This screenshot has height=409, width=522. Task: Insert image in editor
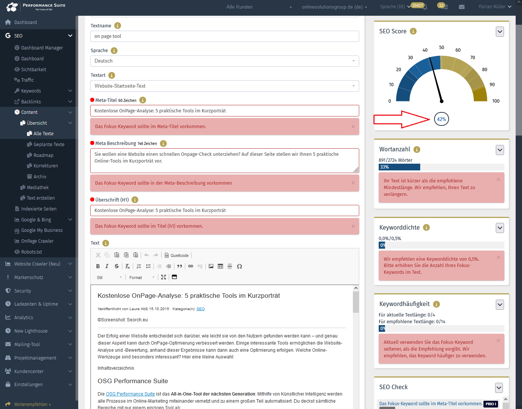[x=211, y=266]
